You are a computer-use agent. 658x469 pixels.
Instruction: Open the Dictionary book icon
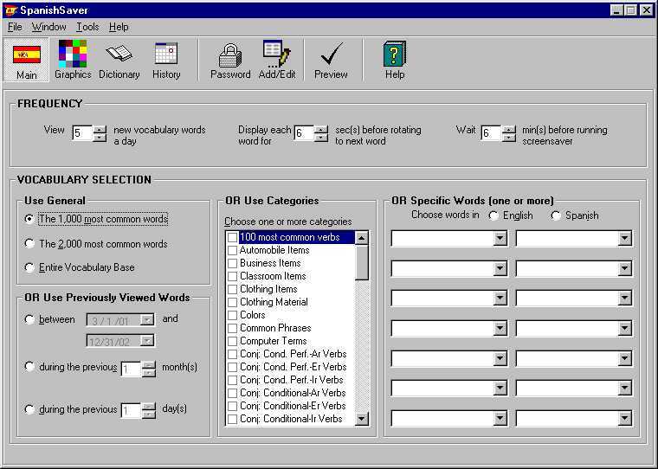point(119,60)
